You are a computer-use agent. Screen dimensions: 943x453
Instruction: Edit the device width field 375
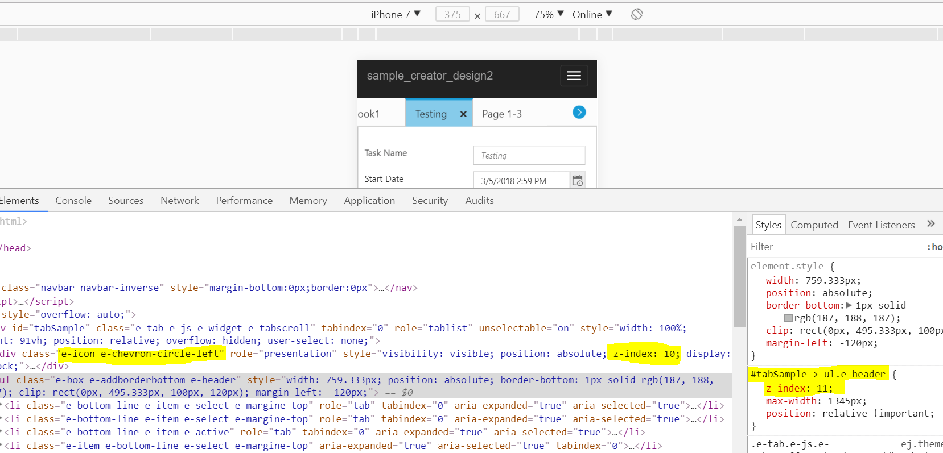(x=452, y=14)
